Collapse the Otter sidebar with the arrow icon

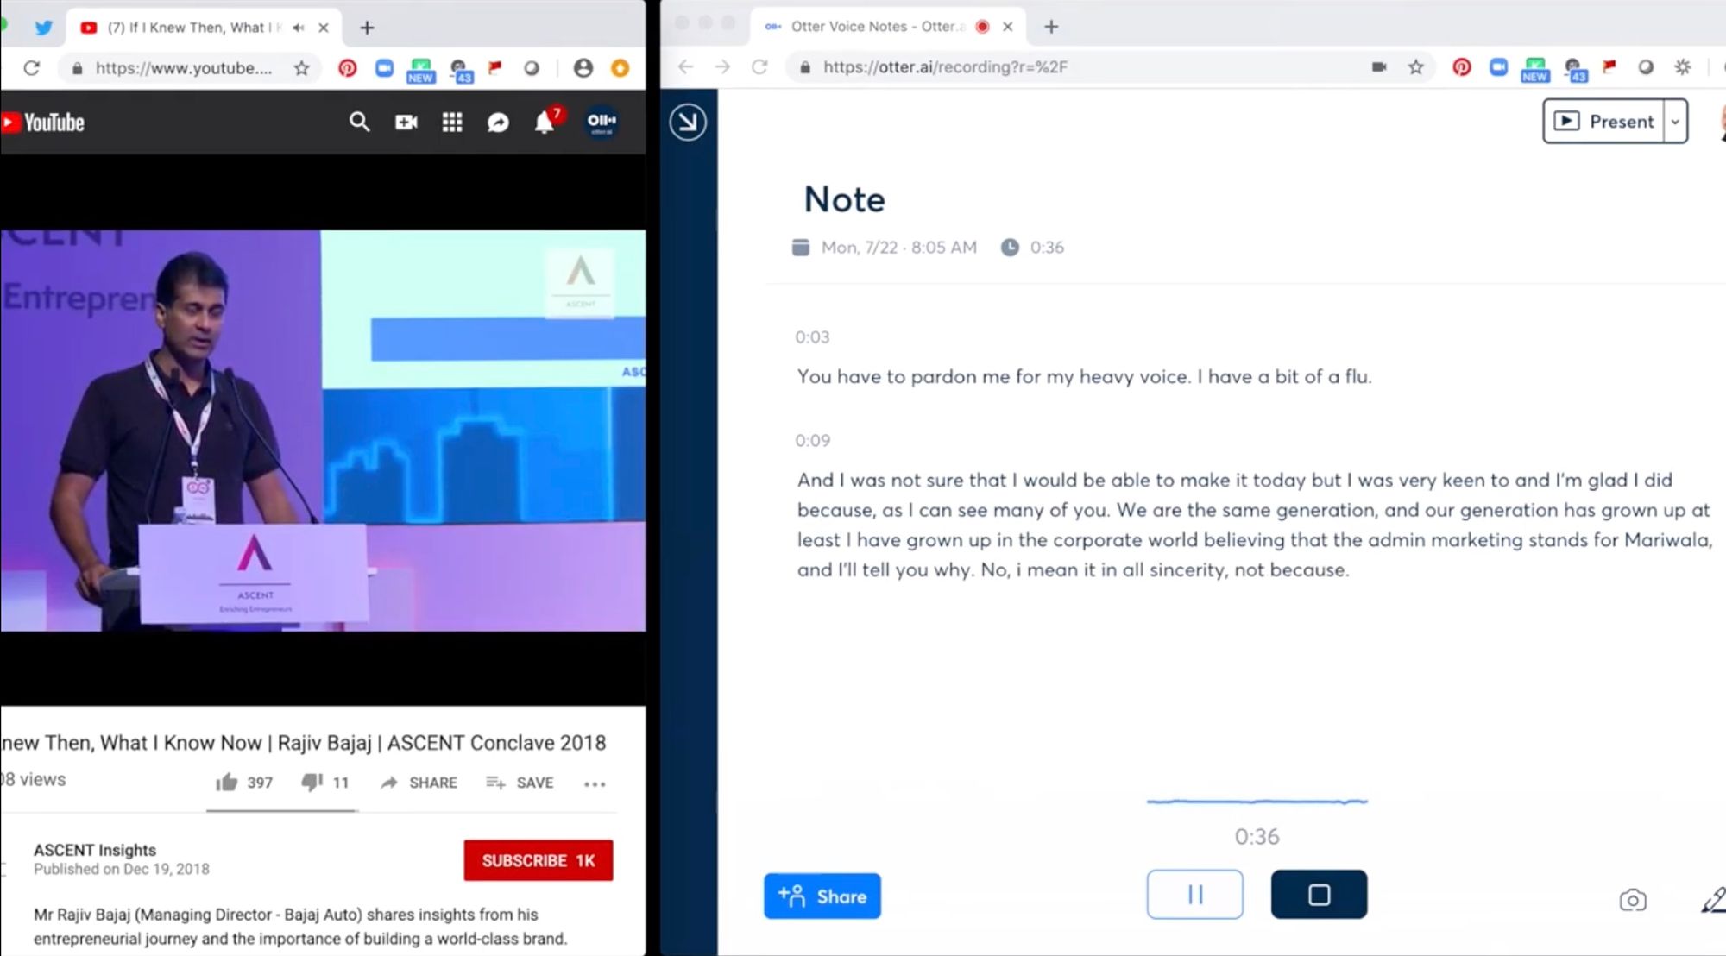[x=688, y=121]
